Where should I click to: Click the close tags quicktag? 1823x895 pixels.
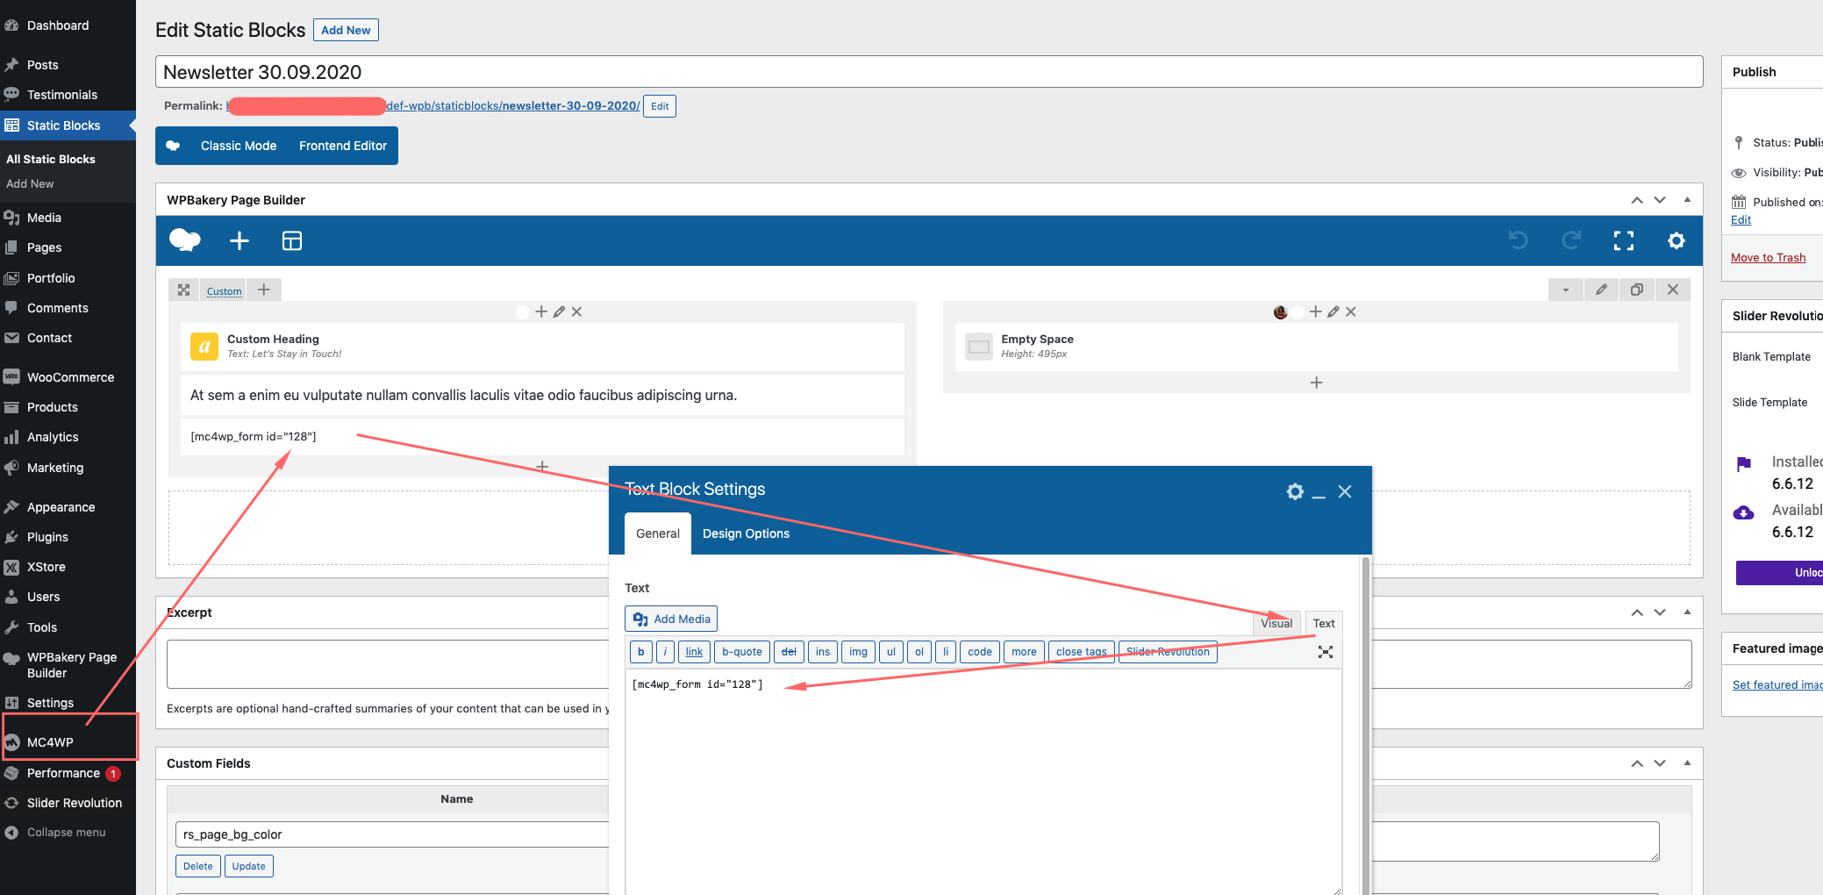(1081, 652)
